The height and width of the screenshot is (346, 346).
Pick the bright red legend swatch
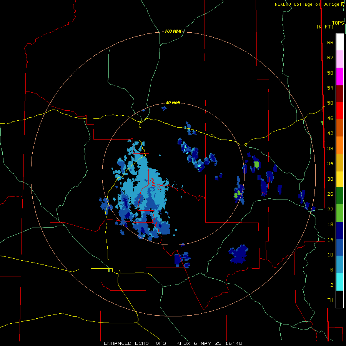(339, 111)
